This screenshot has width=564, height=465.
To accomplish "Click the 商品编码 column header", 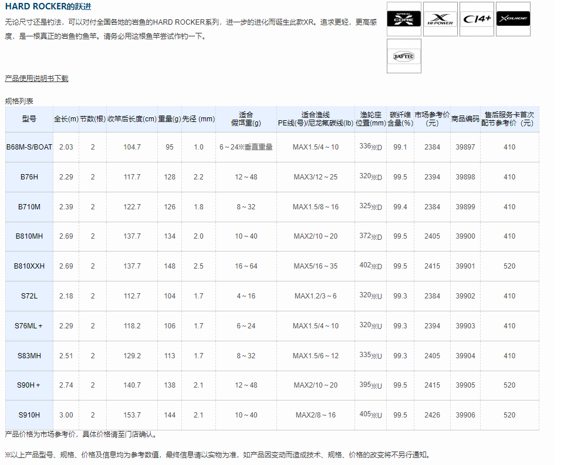I will pos(465,119).
